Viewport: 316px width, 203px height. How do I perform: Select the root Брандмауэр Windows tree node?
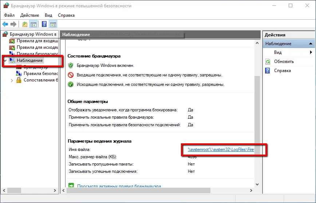click(33, 34)
